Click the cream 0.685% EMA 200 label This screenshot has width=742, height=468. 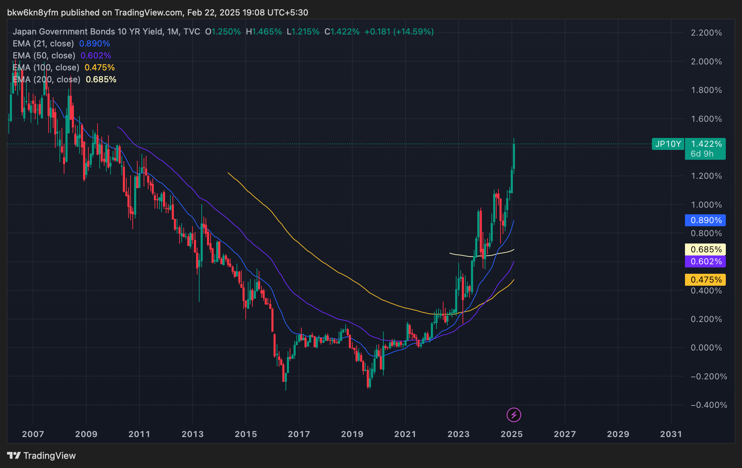click(705, 249)
